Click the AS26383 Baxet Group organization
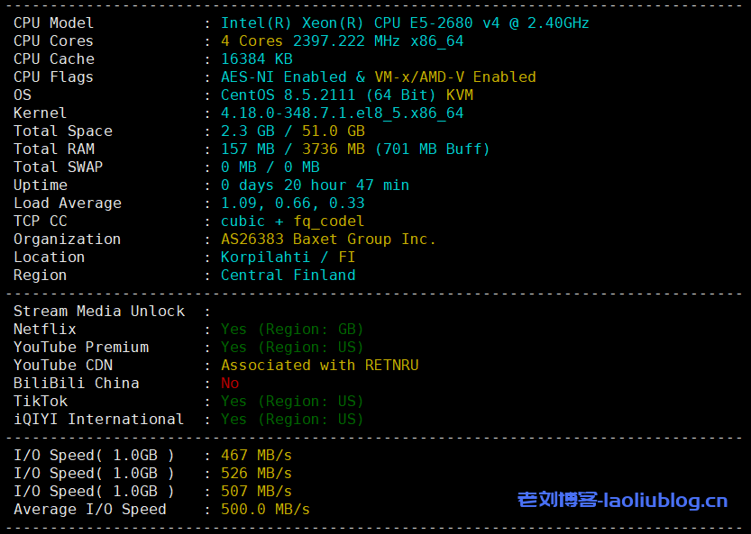 click(x=328, y=240)
